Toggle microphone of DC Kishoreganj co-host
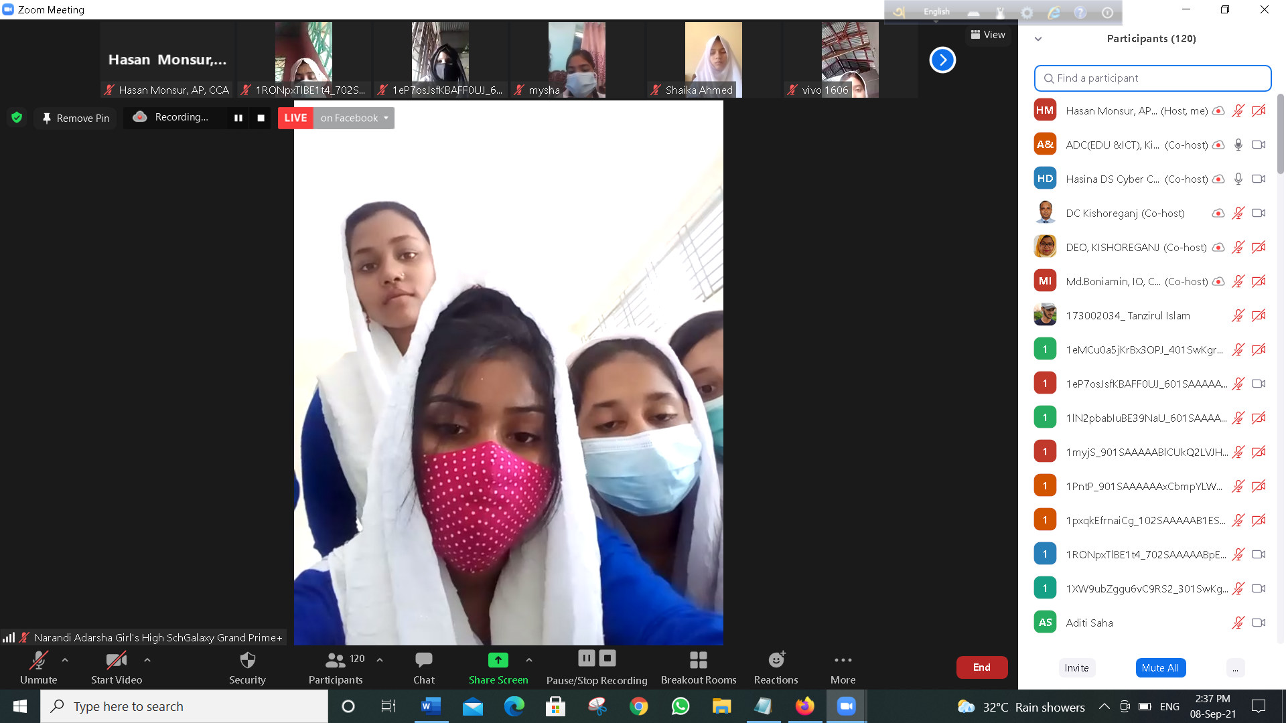The width and height of the screenshot is (1286, 723). pos(1238,213)
